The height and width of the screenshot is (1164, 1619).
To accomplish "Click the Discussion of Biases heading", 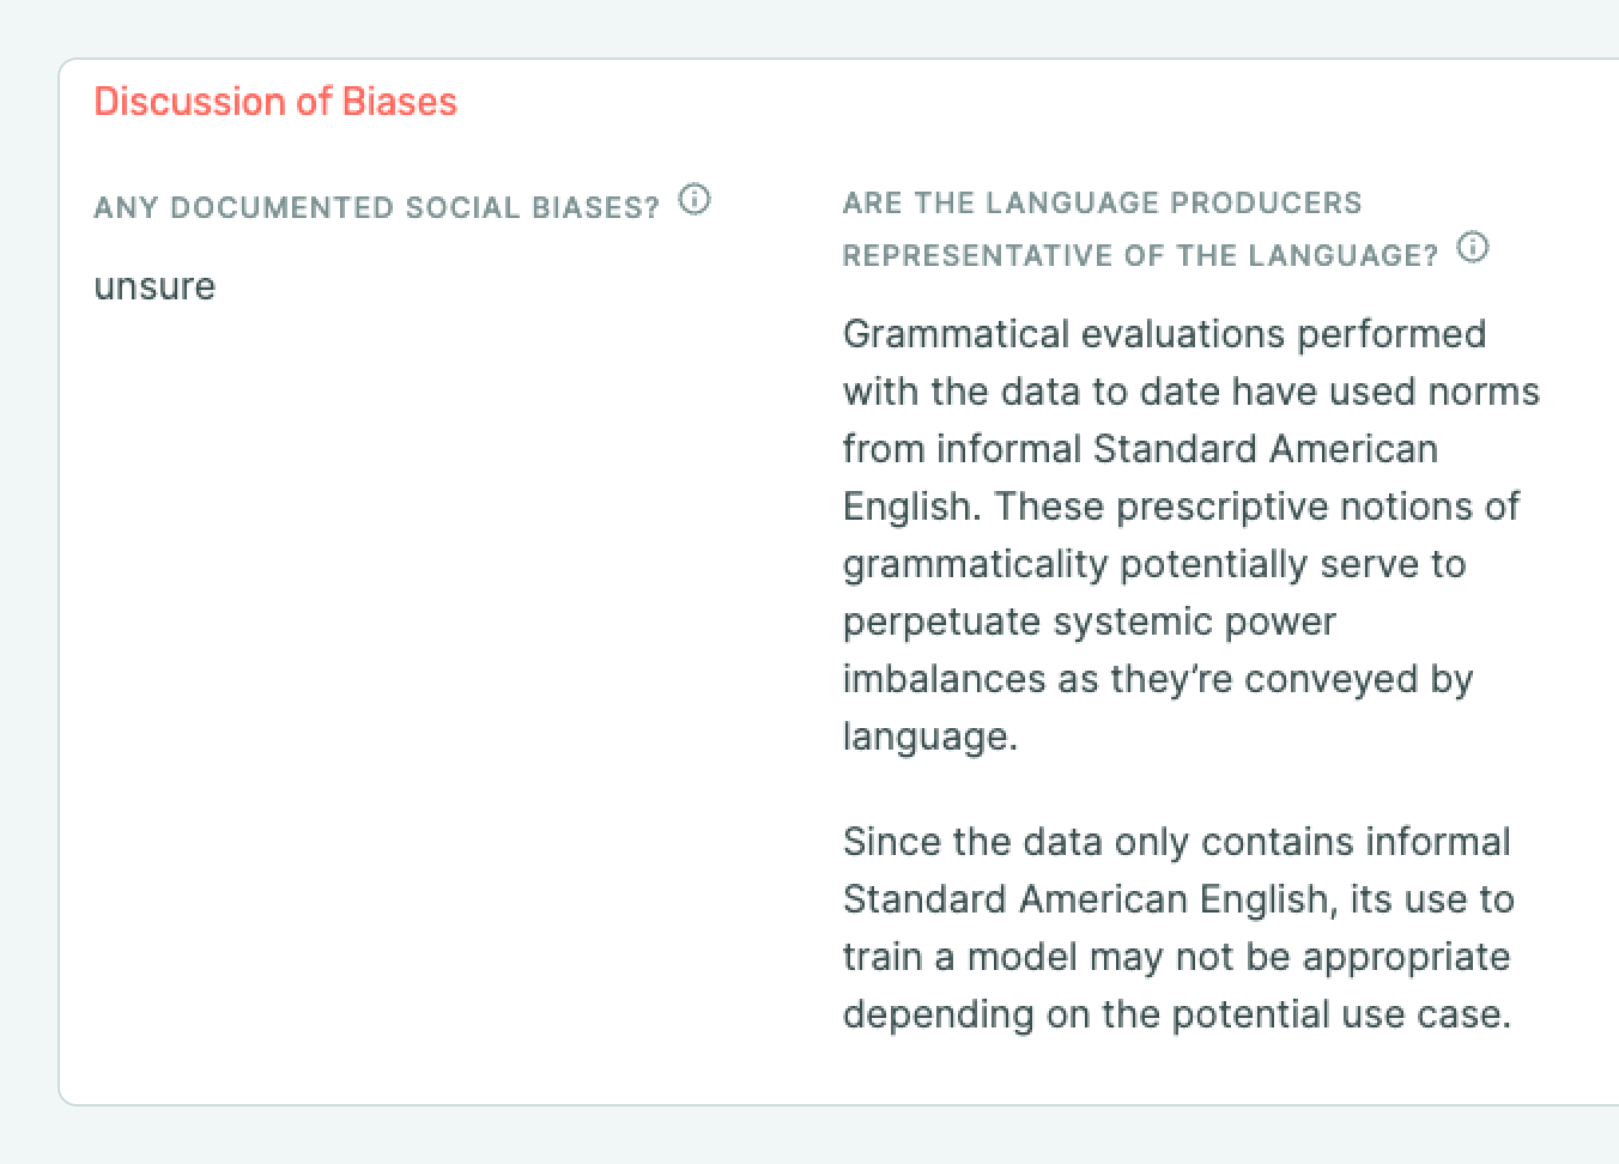I will coord(275,101).
